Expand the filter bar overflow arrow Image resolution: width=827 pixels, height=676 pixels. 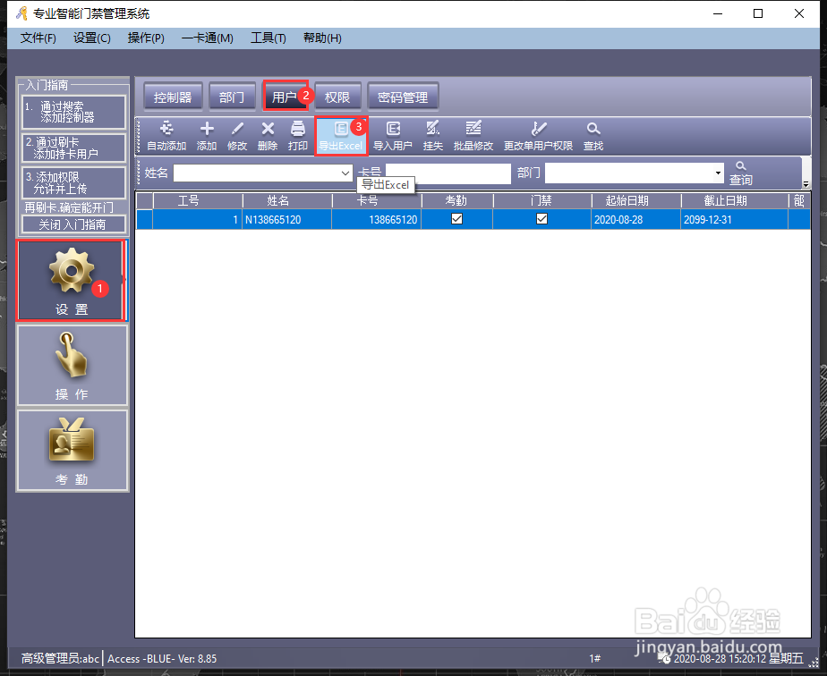(x=806, y=184)
